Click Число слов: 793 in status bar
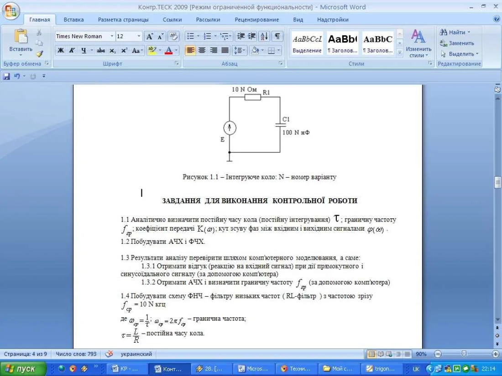This screenshot has width=502, height=376. coord(76,354)
